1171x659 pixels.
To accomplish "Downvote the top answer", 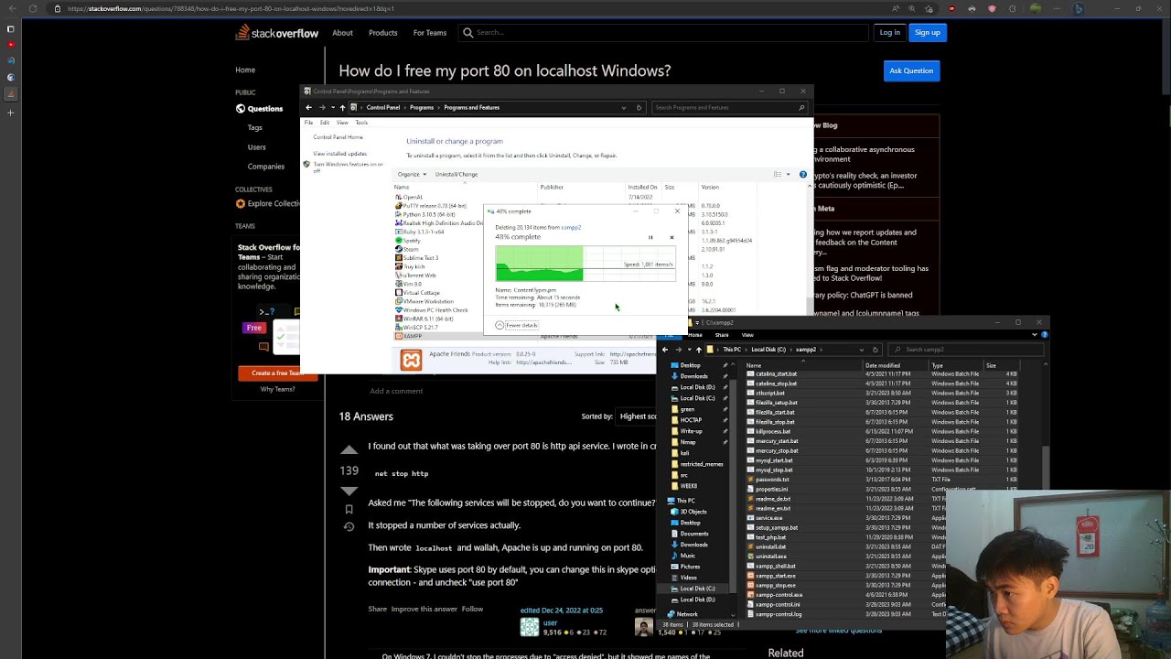I will [349, 491].
